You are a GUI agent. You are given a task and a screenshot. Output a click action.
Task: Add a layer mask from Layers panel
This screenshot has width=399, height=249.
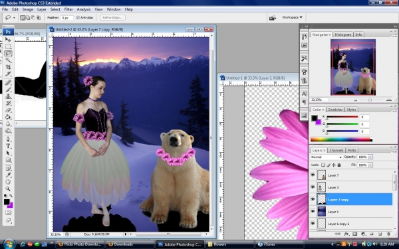(x=355, y=234)
